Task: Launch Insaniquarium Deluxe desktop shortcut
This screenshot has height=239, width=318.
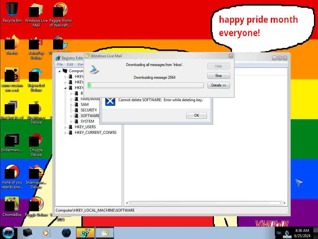Action: tap(36, 176)
